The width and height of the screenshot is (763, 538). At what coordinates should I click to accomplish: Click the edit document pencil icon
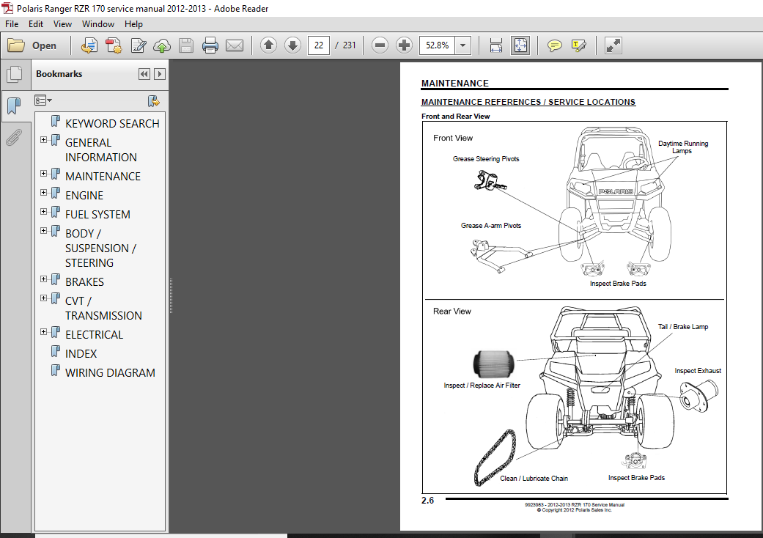click(x=139, y=45)
